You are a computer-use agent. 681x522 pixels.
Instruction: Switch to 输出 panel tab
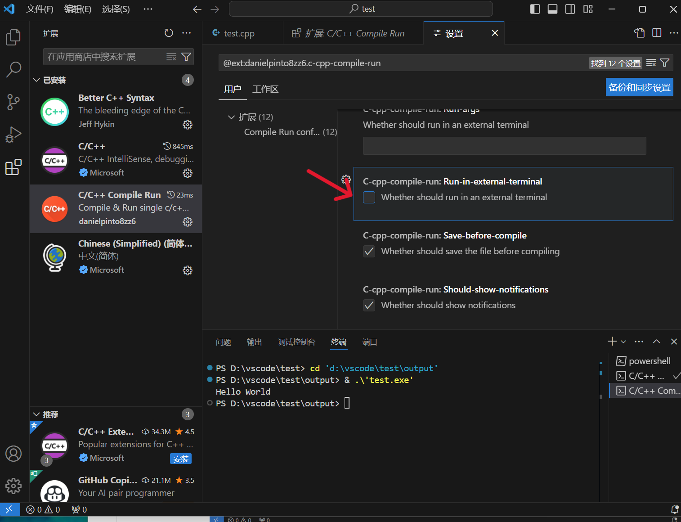pyautogui.click(x=254, y=342)
